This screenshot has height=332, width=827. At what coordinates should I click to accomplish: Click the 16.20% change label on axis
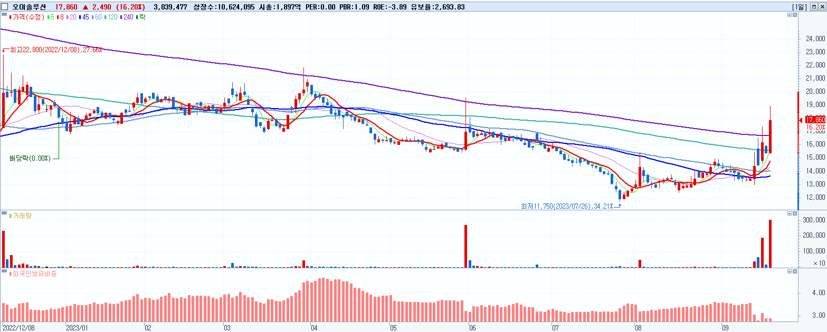point(816,127)
